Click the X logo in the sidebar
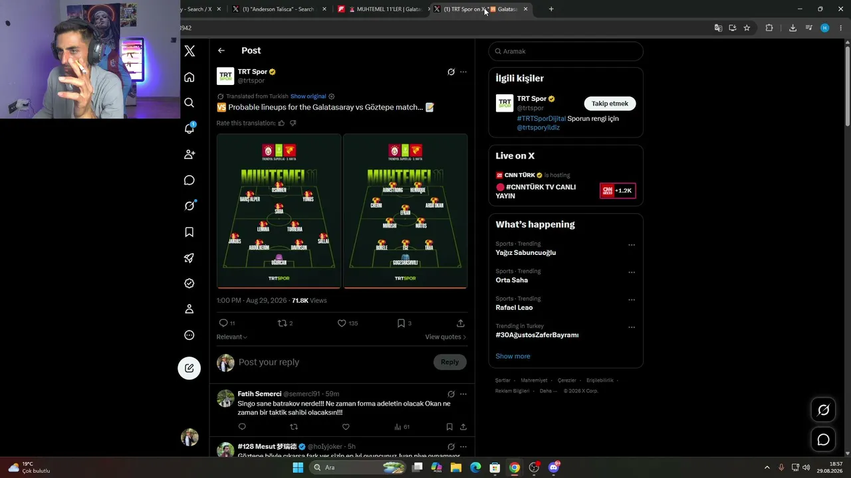This screenshot has height=478, width=851. click(189, 51)
